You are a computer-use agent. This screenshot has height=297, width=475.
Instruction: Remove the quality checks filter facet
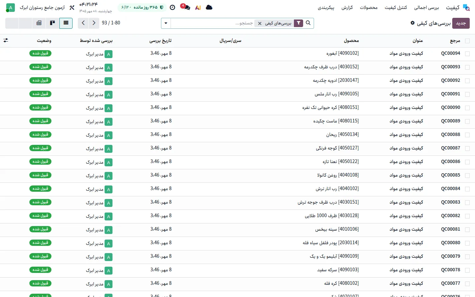click(260, 23)
